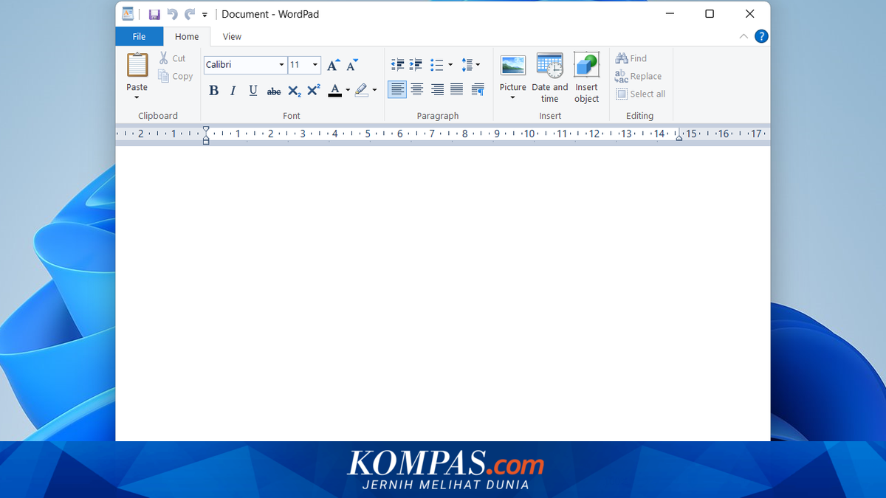Viewport: 886px width, 498px height.
Task: Expand the bullet list style arrow
Action: (450, 65)
